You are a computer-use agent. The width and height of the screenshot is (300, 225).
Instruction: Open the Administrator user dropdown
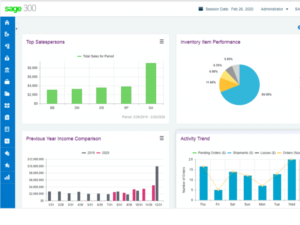274,9
